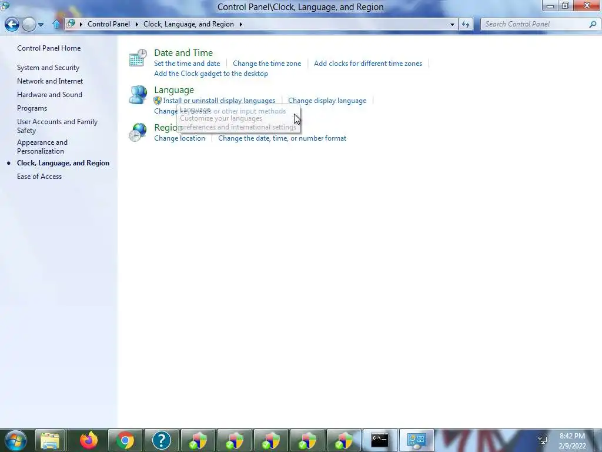The height and width of the screenshot is (452, 602).
Task: Open the Help question mark taskbar icon
Action: [161, 440]
